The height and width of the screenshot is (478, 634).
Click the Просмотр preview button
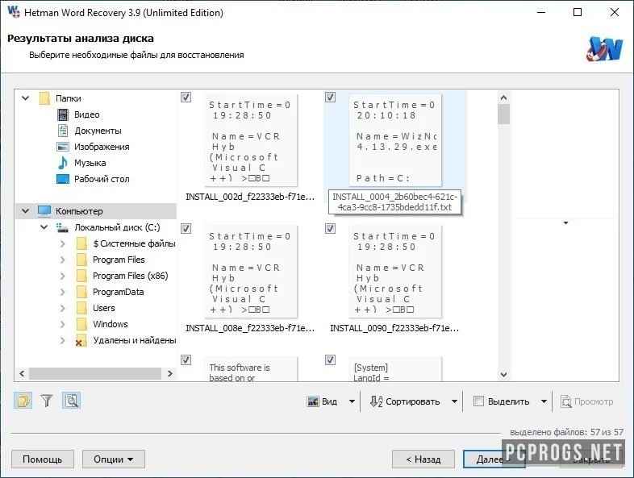(x=587, y=401)
